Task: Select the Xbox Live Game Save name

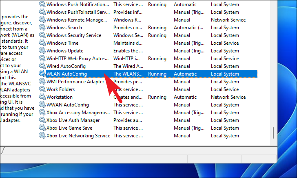Action: click(69, 128)
